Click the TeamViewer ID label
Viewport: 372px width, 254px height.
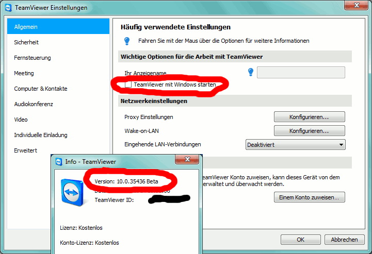click(114, 200)
